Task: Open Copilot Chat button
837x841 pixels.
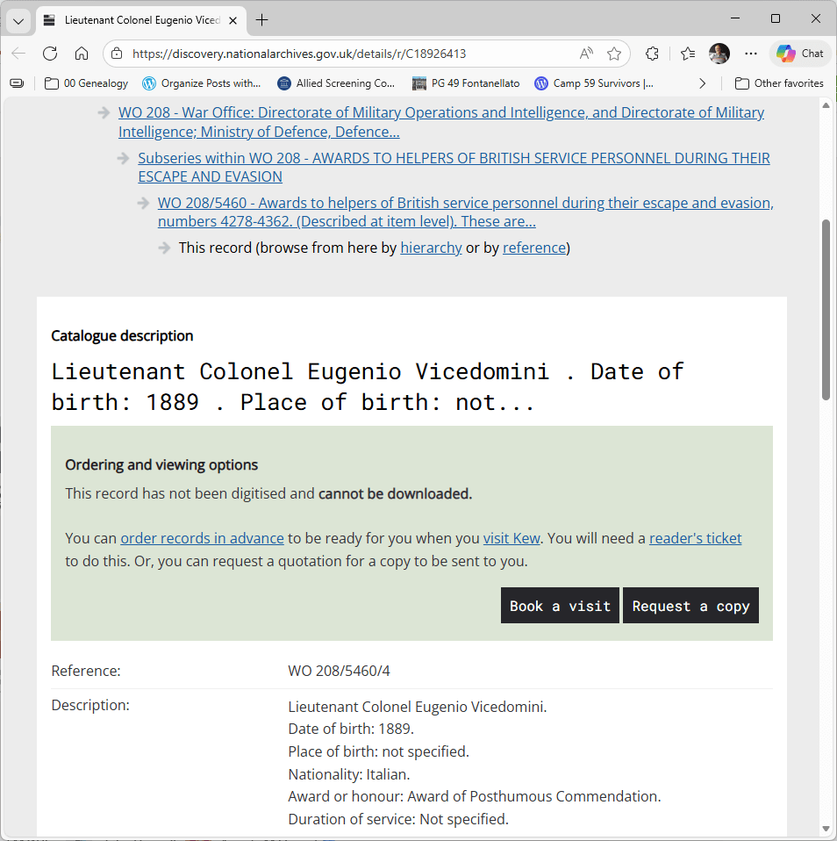Action: [x=800, y=54]
